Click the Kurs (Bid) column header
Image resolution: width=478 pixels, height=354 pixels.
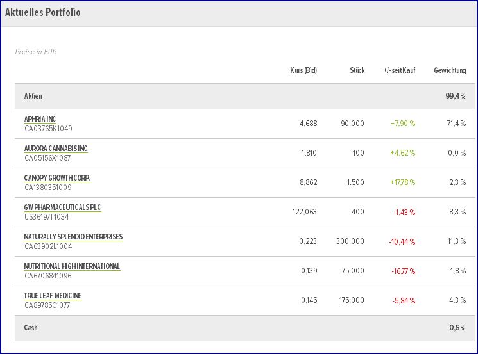(x=303, y=70)
